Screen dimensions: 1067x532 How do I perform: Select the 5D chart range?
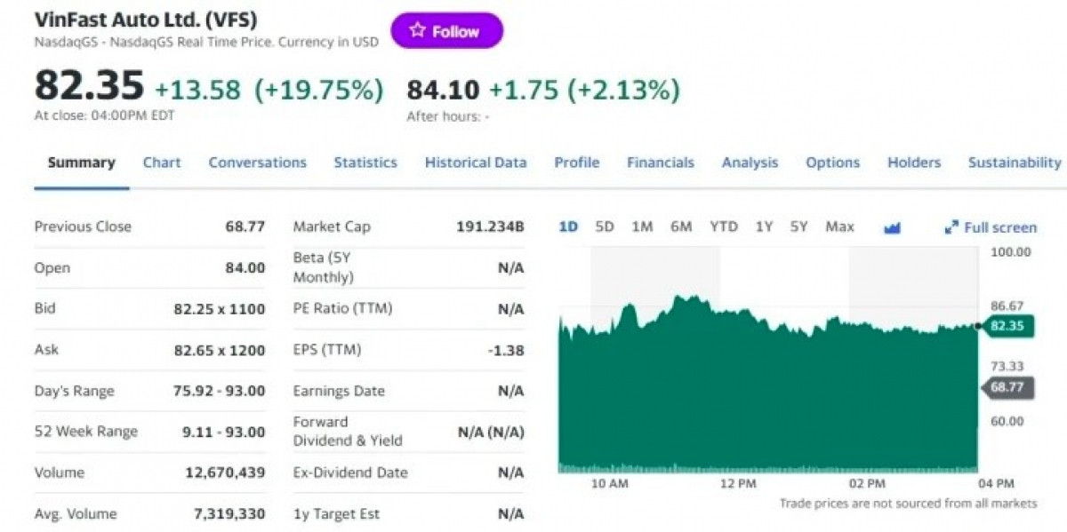(604, 226)
